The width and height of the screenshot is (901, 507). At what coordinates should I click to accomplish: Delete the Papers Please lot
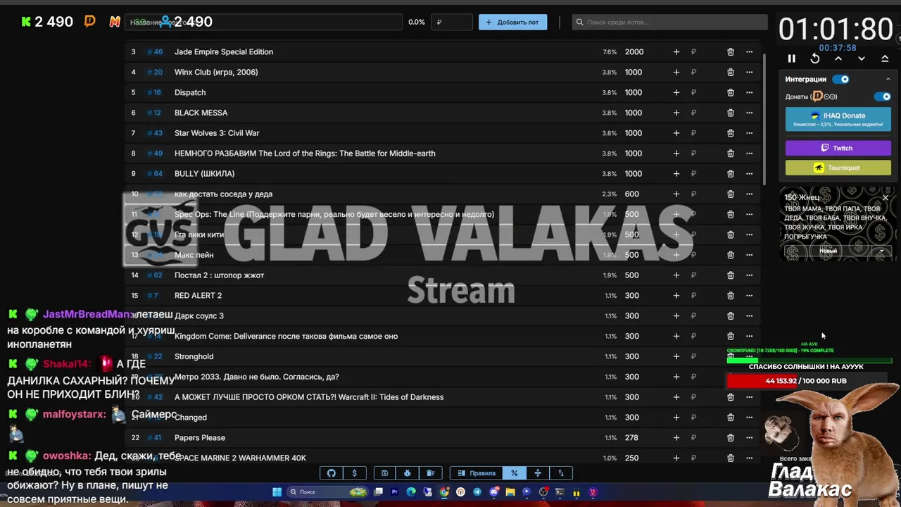pyautogui.click(x=731, y=438)
